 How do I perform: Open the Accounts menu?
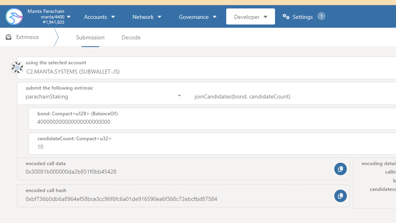(100, 17)
